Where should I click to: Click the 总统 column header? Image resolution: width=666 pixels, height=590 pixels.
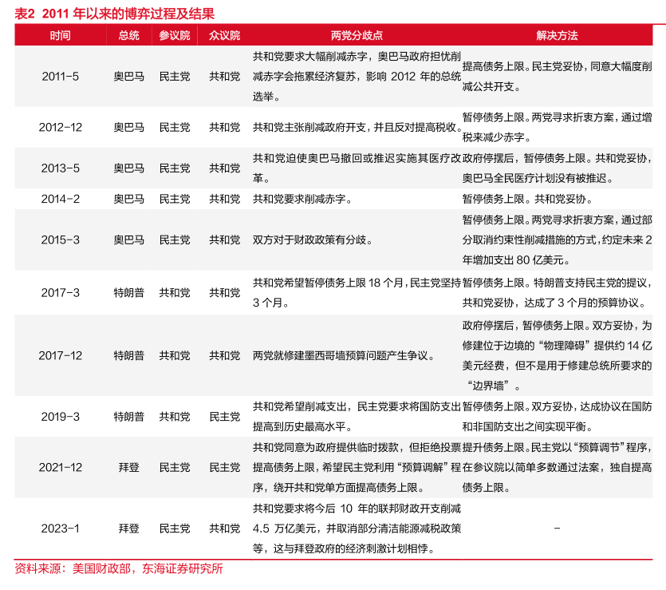click(128, 36)
